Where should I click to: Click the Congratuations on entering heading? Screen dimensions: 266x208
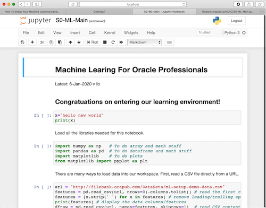click(x=137, y=102)
